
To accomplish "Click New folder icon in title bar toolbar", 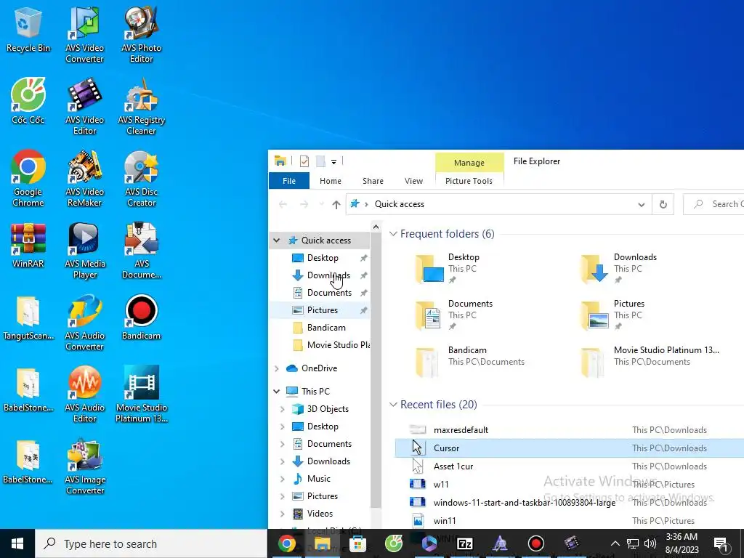I will 320,161.
